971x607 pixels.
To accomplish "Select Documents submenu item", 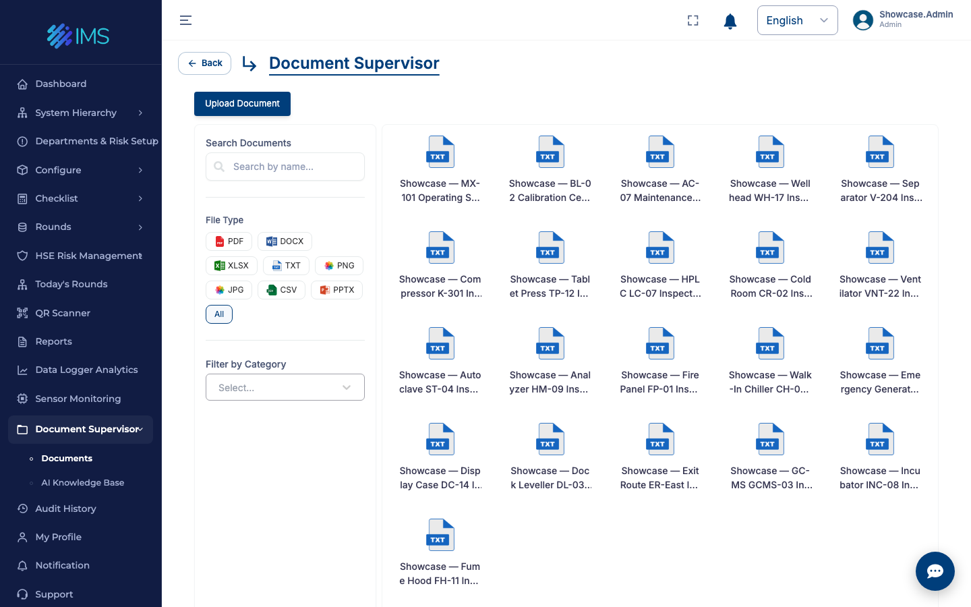I will pos(67,459).
